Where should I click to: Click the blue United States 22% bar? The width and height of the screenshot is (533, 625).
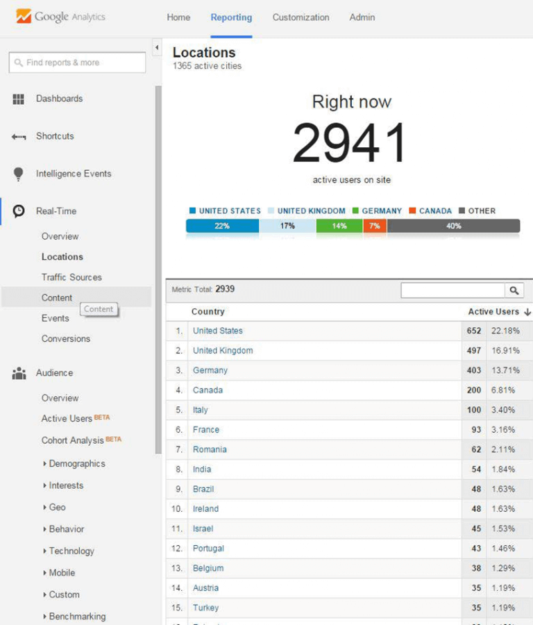coord(222,226)
